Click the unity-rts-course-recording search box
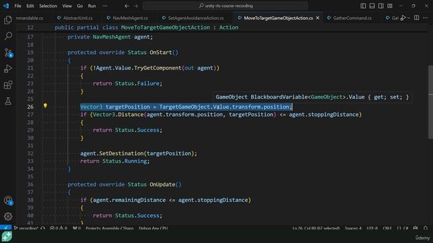433x243 pixels. (x=225, y=6)
